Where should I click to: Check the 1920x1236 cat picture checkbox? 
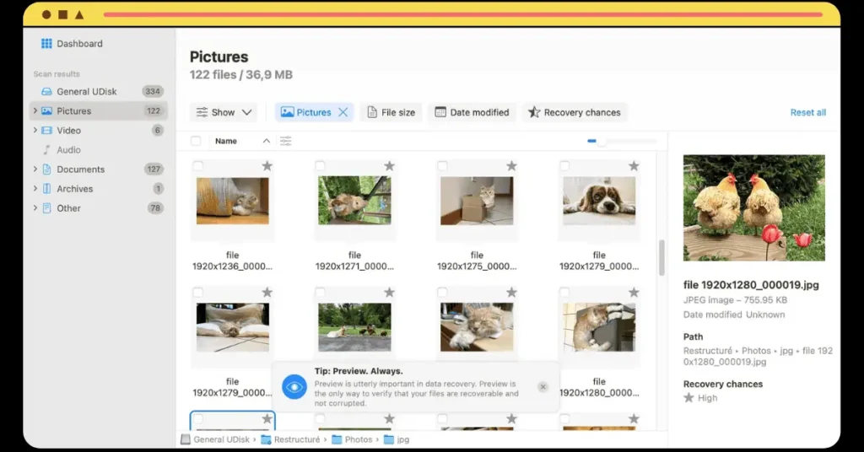pyautogui.click(x=198, y=166)
